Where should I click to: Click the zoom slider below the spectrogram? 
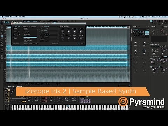coord(124,86)
